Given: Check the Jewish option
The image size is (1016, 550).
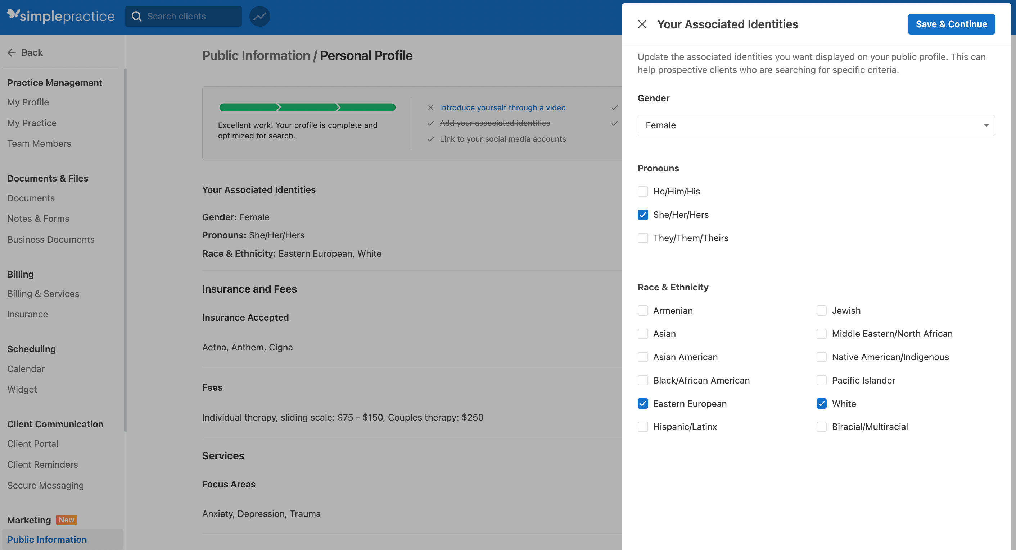Looking at the screenshot, I should (822, 311).
